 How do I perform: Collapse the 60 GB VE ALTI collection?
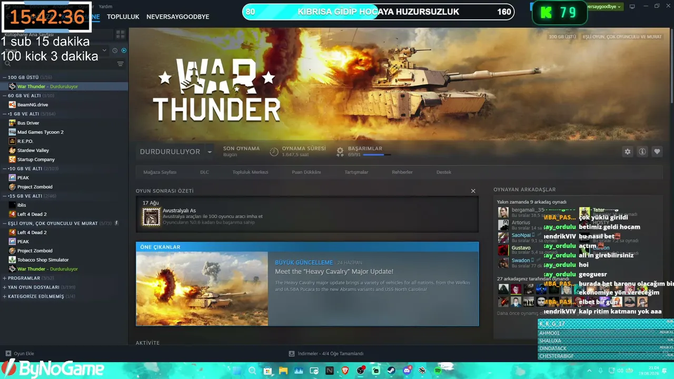tap(5, 96)
